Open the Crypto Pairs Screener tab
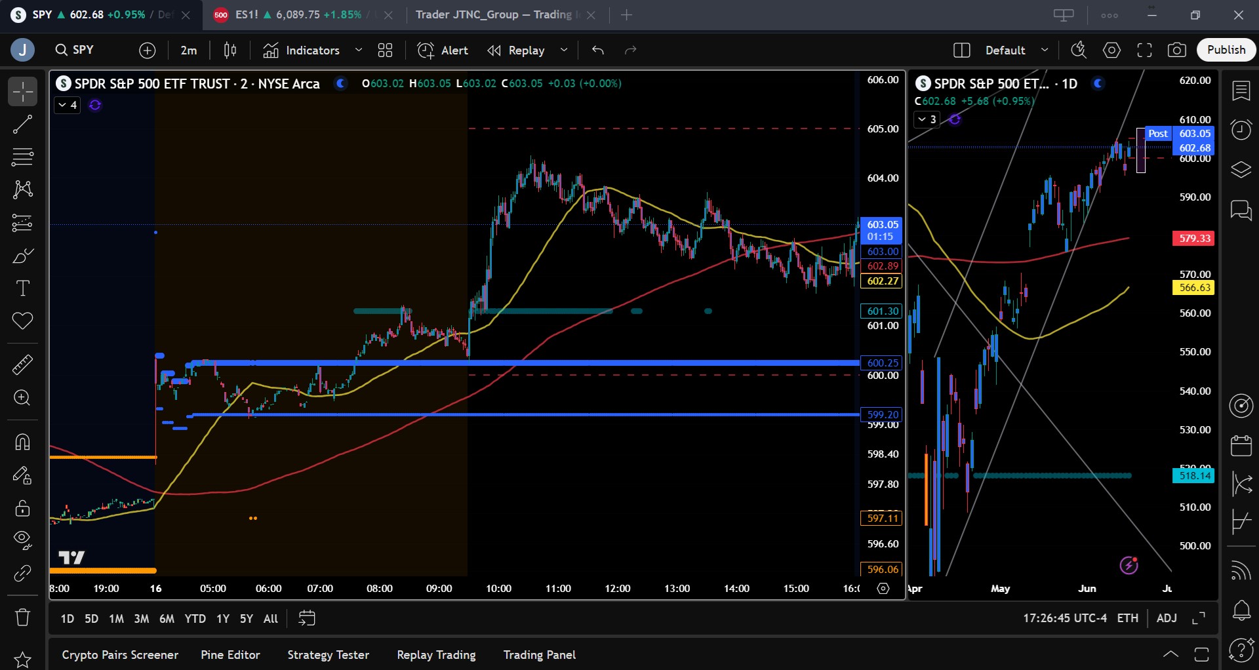1259x670 pixels. click(120, 655)
